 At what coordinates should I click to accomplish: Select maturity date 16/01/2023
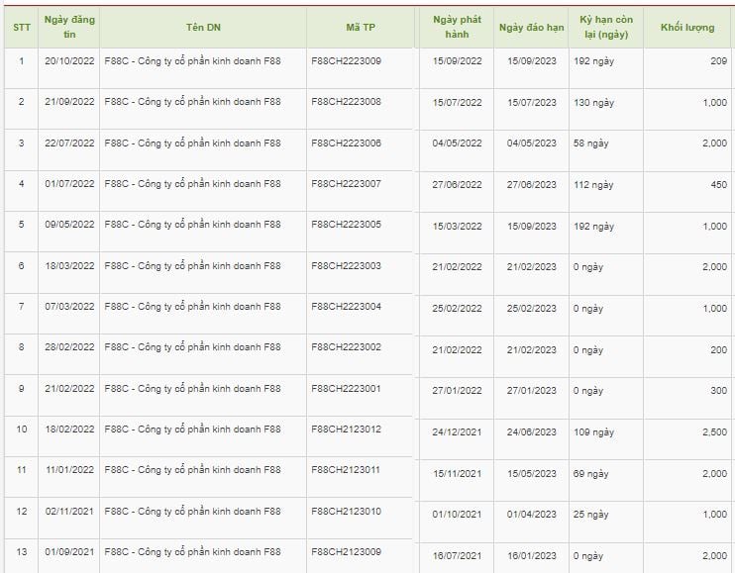[532, 556]
